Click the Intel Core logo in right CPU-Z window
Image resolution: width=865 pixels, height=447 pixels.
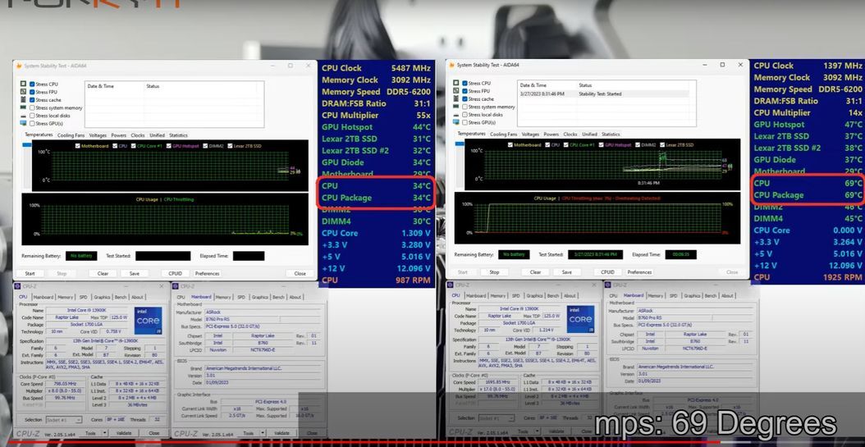coord(582,319)
